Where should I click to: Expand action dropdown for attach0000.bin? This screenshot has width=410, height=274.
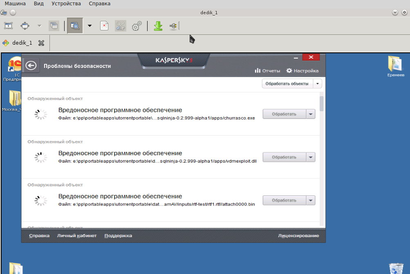311,200
